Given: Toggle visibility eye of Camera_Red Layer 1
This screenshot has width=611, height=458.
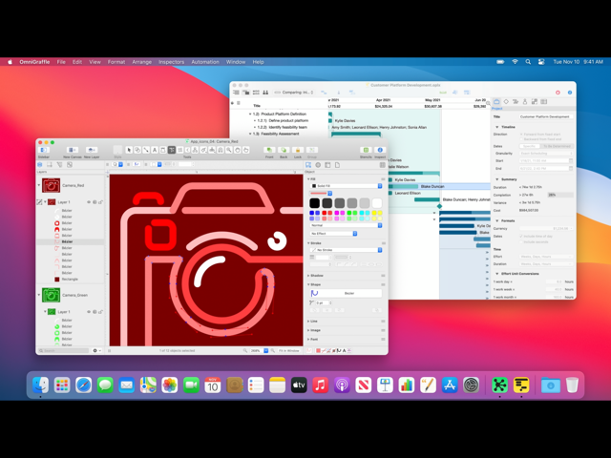Looking at the screenshot, I should 89,202.
